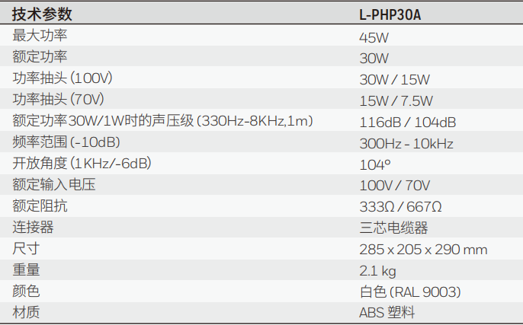Click the 白色 (RAL 9003) color value

pyautogui.click(x=409, y=292)
